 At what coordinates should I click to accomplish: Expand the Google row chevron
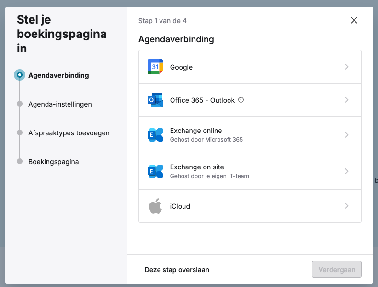[346, 67]
